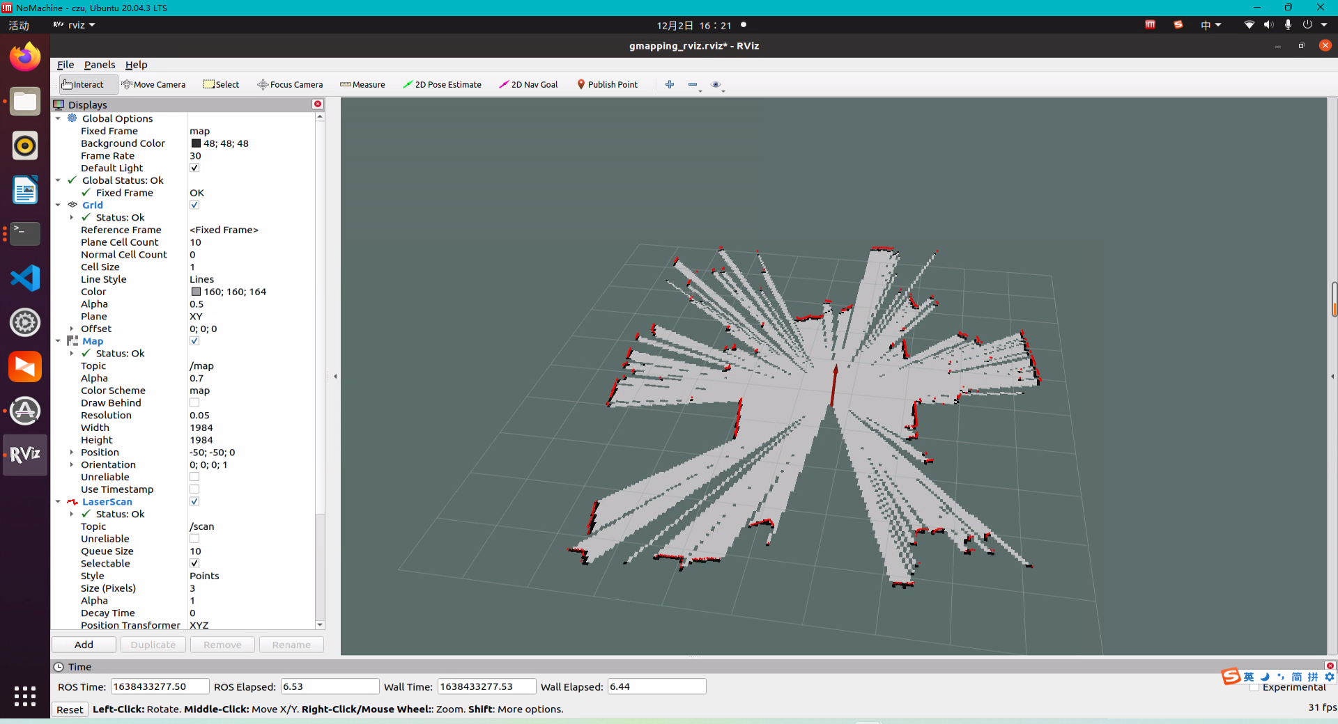
Task: Pick the Measure tool
Action: coord(362,84)
